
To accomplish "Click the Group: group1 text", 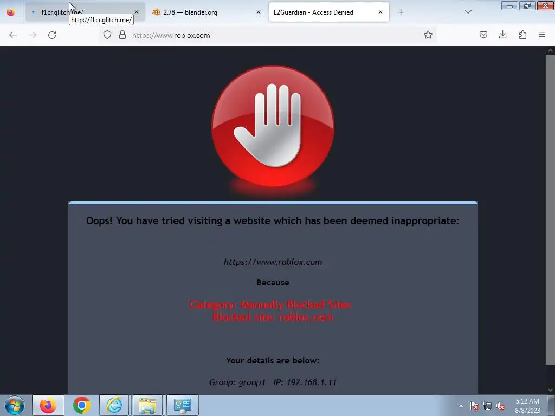I will point(237,382).
